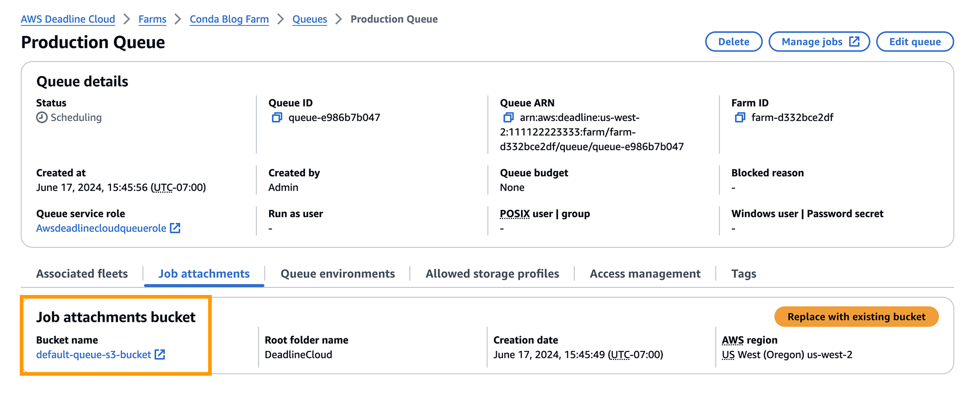Viewport: 975px width, 396px height.
Task: Show the Allowed storage profiles tab
Action: coord(492,274)
